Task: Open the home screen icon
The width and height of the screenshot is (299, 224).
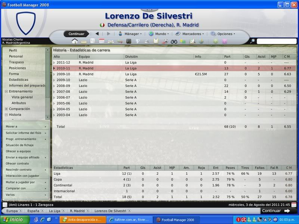Action: coord(74,41)
